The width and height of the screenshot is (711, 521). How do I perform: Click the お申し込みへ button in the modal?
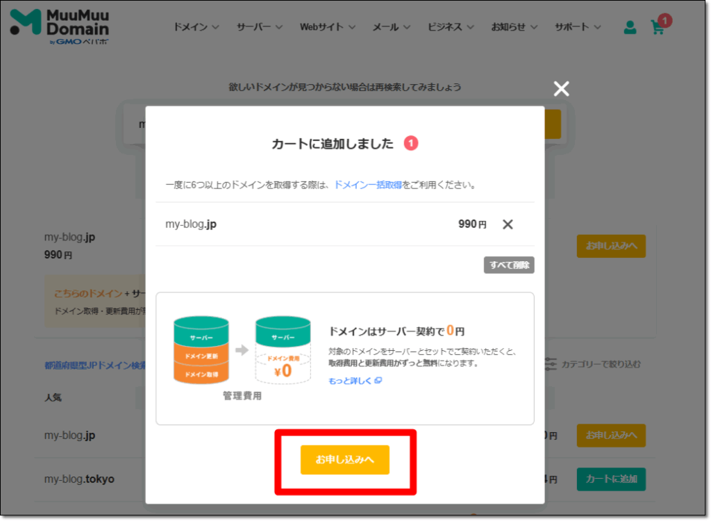point(344,460)
